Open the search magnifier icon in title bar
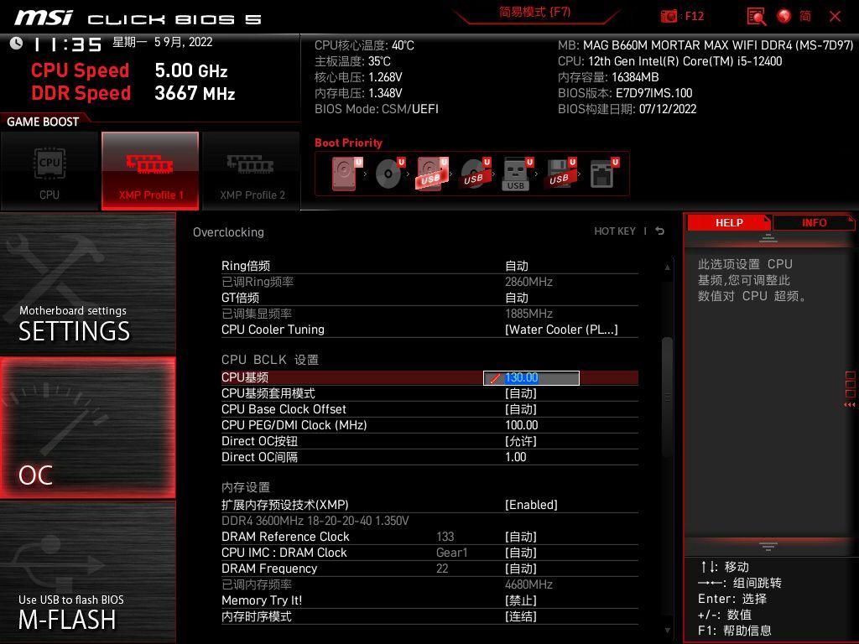 (755, 16)
